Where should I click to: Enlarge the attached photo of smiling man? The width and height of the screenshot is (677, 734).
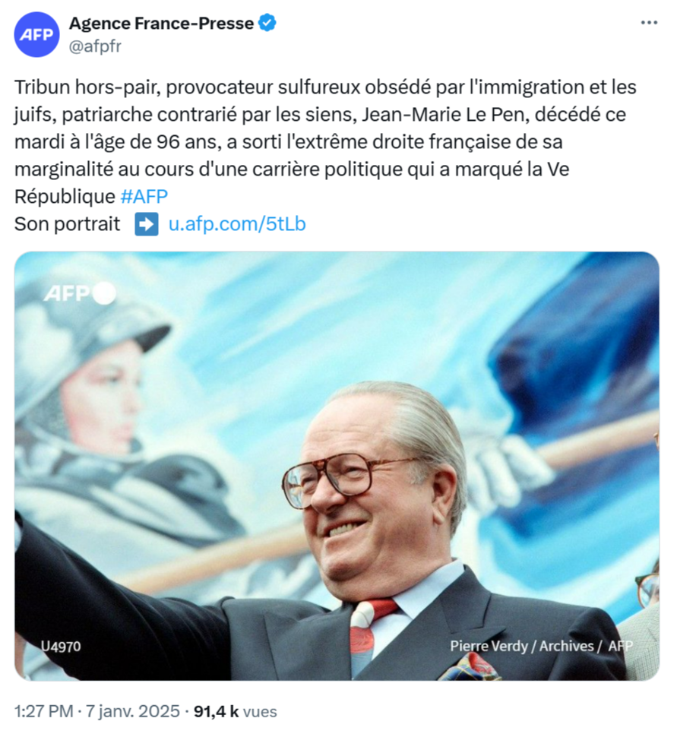337,466
